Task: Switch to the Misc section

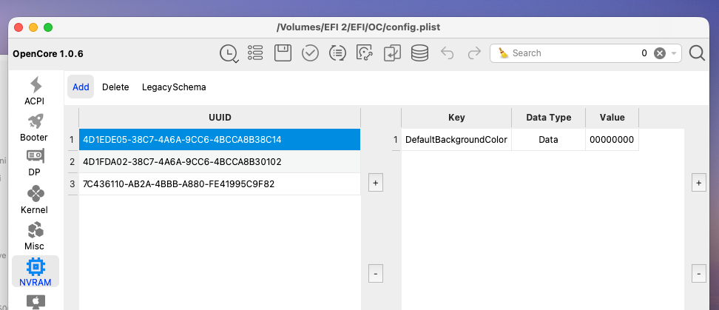Action: pos(35,235)
